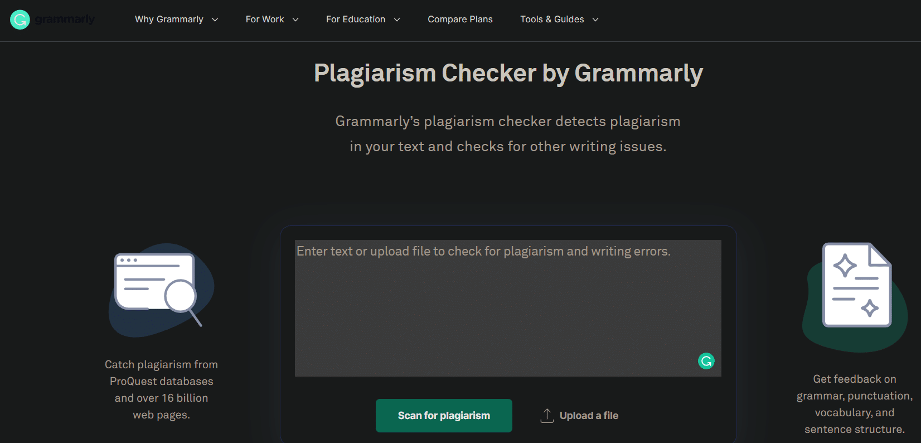The height and width of the screenshot is (443, 921).
Task: Open the Tools & Guides menu
Action: [552, 20]
